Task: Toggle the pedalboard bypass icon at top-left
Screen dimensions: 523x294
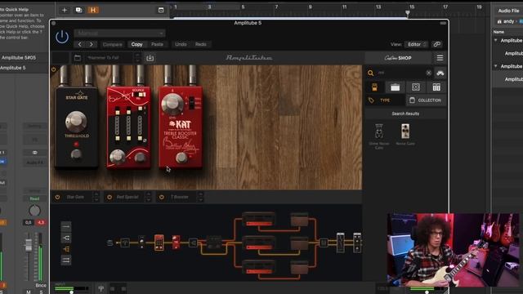Action: tap(54, 69)
